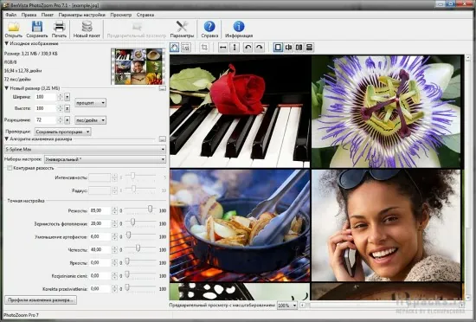The width and height of the screenshot is (476, 322).
Task: Click the Резкость spinner arrows
Action: point(114,210)
